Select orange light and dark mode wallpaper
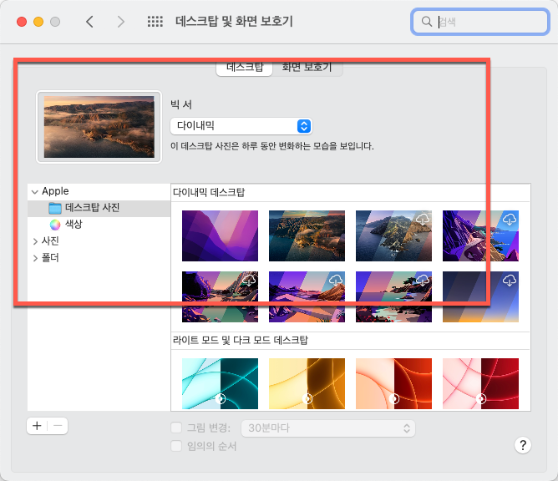Screen dimensions: 558x481 [393, 383]
